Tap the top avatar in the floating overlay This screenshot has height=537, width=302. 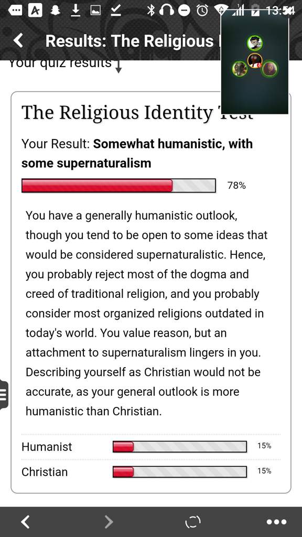[x=255, y=43]
